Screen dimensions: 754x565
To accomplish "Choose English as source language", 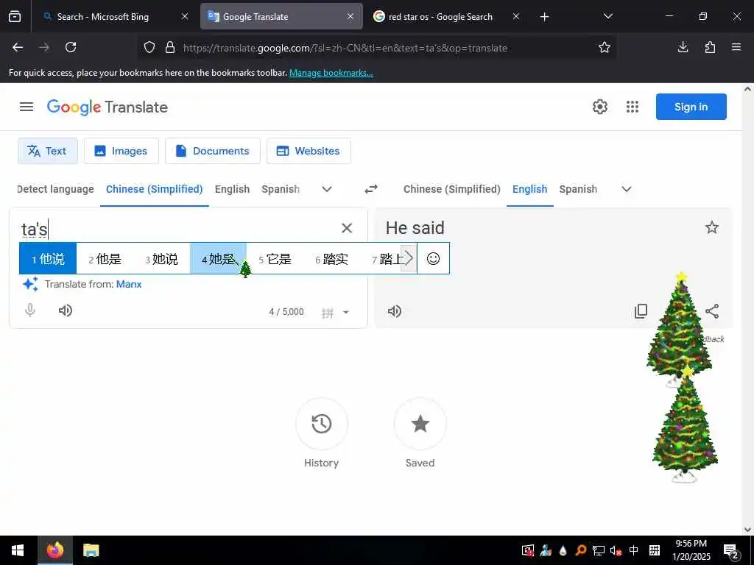I will click(x=232, y=189).
